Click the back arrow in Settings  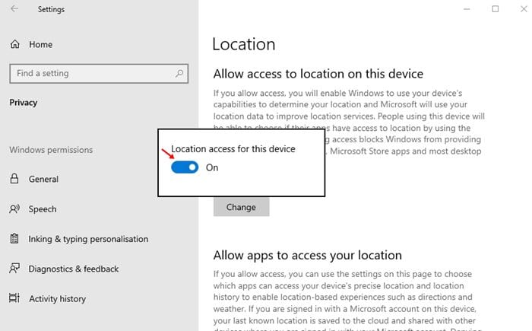tap(16, 9)
